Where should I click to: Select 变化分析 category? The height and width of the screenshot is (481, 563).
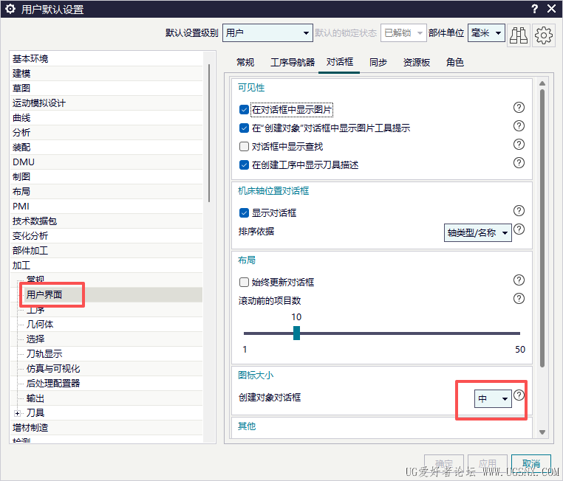point(106,236)
